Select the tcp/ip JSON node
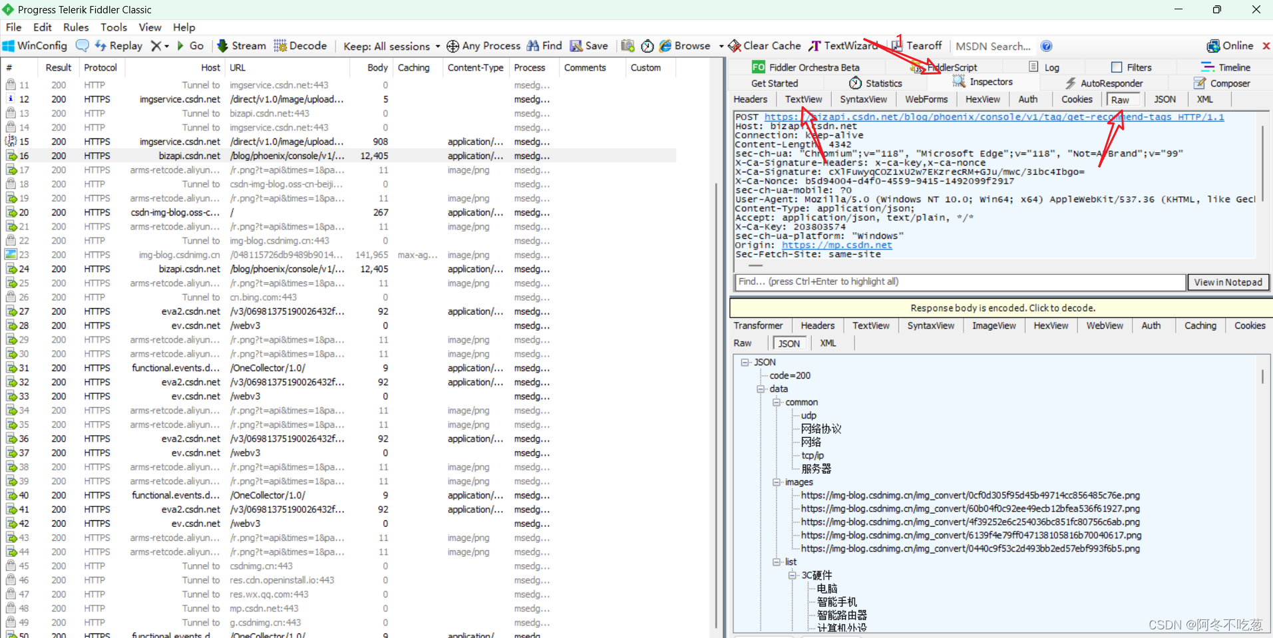This screenshot has height=638, width=1273. (x=813, y=456)
